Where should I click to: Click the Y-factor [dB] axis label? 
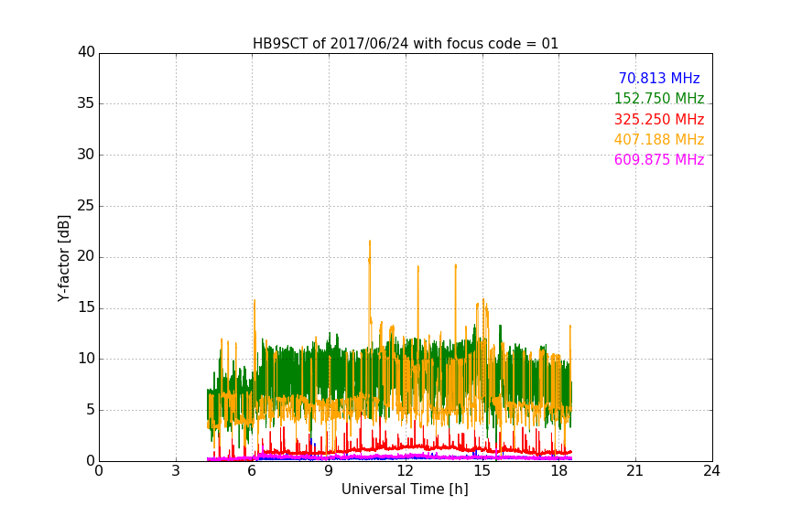tap(63, 258)
